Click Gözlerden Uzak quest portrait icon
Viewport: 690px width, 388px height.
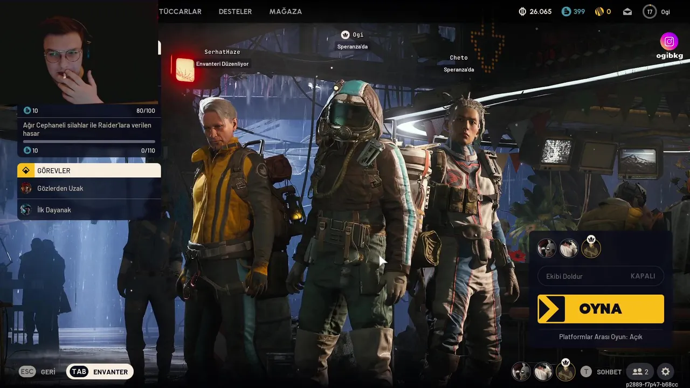pos(26,188)
